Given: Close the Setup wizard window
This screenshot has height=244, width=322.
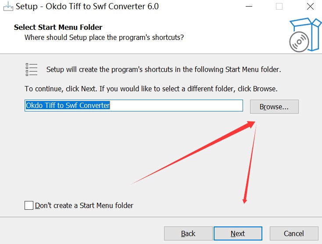Looking at the screenshot, I should pos(309,7).
